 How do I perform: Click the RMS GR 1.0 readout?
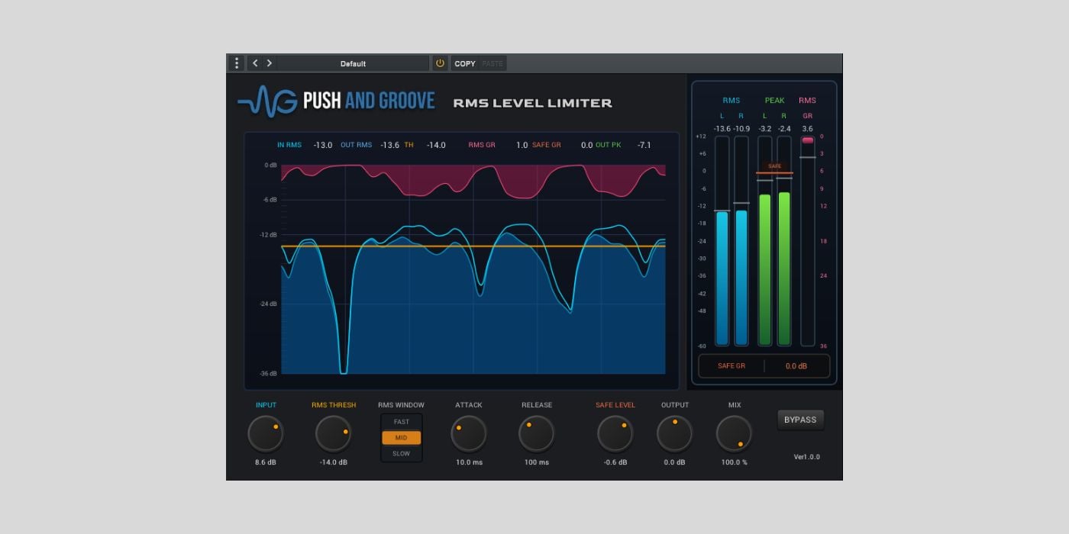click(x=498, y=145)
